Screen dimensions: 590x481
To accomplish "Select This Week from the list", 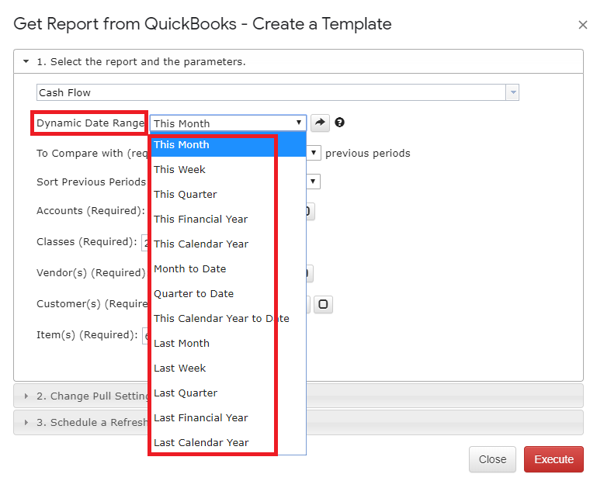I will [x=179, y=169].
